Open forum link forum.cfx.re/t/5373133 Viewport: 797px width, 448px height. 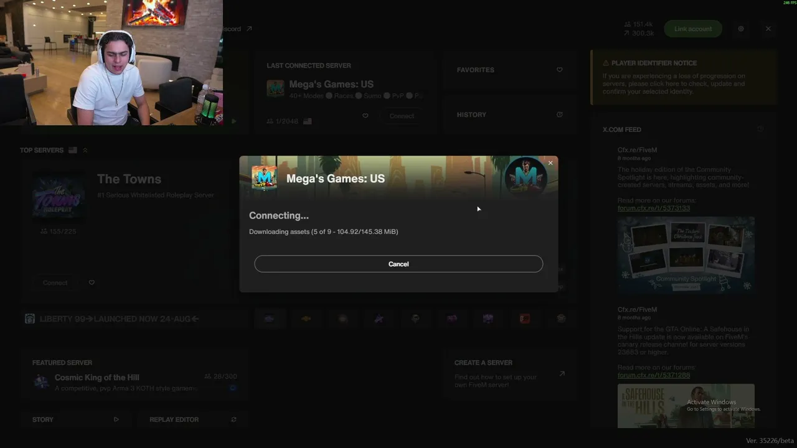click(654, 208)
